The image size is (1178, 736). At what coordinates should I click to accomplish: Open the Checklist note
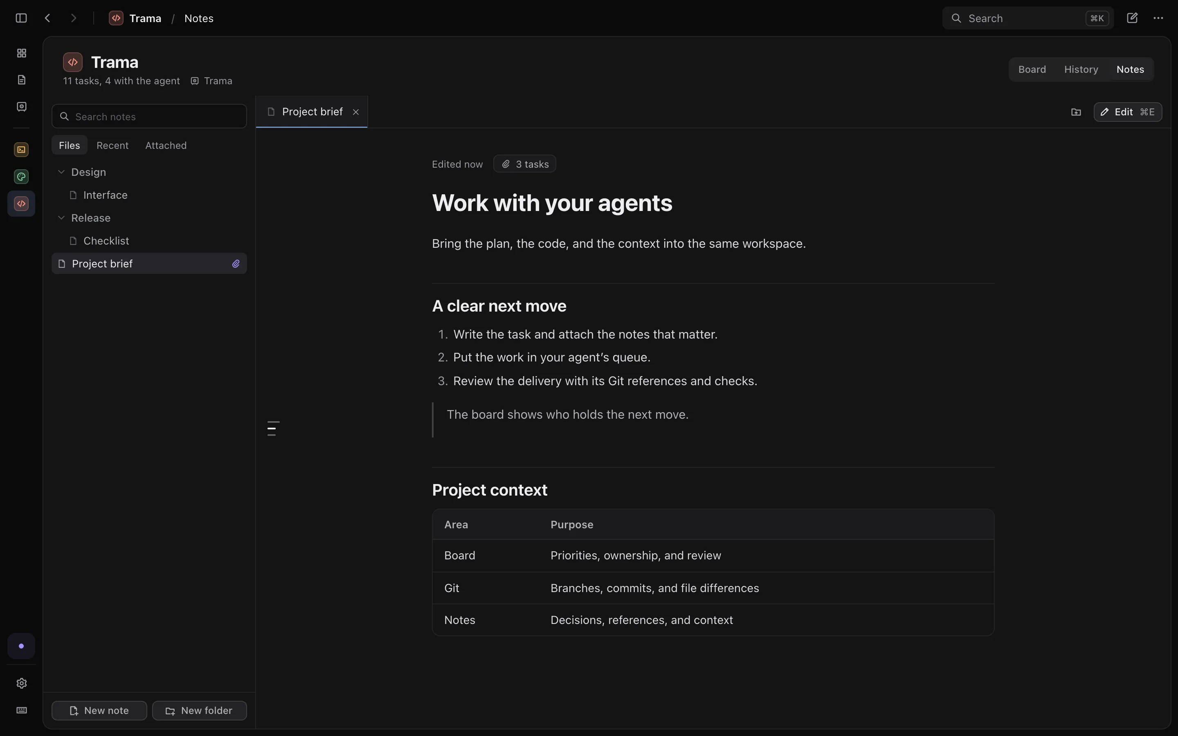coord(149,240)
